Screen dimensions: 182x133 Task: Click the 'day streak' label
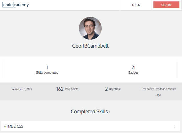click(x=115, y=89)
